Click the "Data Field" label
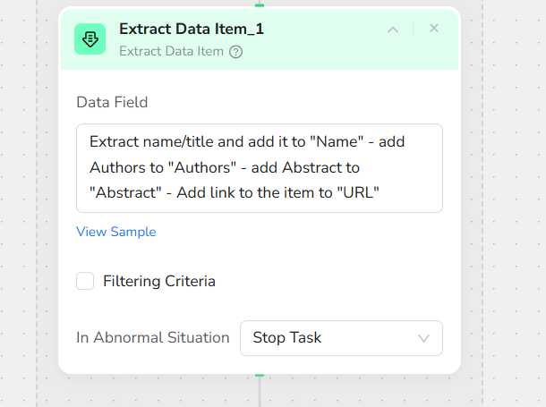This screenshot has width=546, height=407. [x=112, y=102]
